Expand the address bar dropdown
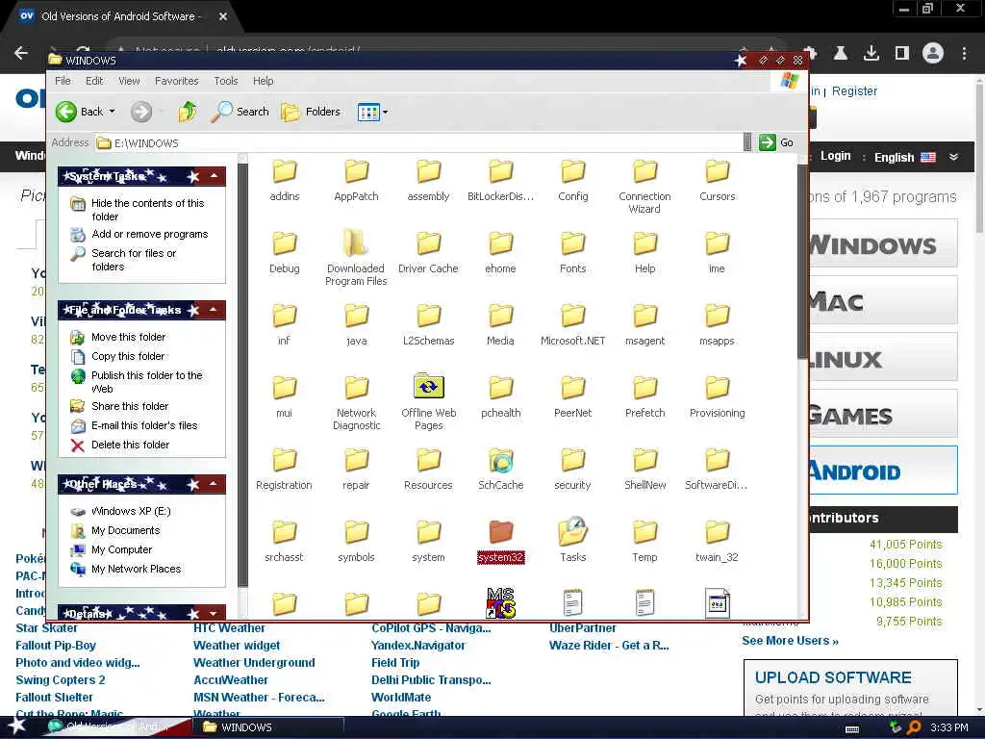 (x=746, y=142)
